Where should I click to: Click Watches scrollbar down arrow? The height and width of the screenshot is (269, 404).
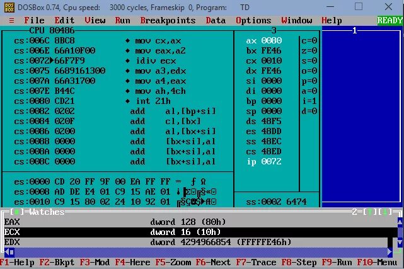[x=400, y=243]
